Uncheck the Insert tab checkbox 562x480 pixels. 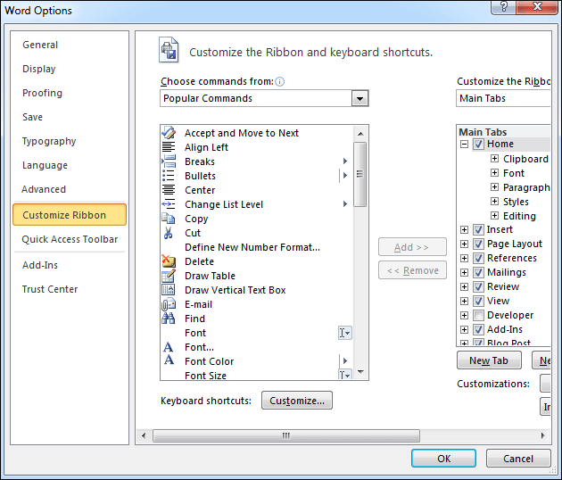click(x=478, y=229)
